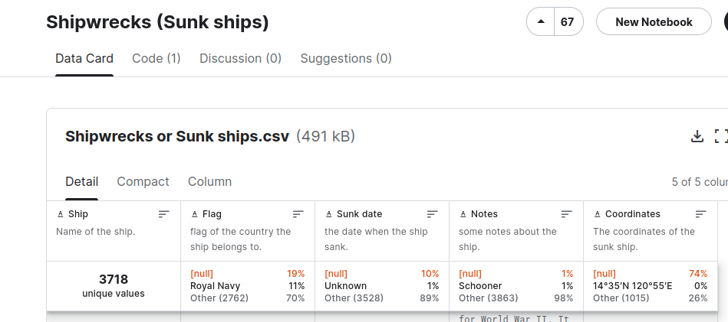The image size is (728, 322).
Task: Switch to Column view
Action: (x=209, y=181)
